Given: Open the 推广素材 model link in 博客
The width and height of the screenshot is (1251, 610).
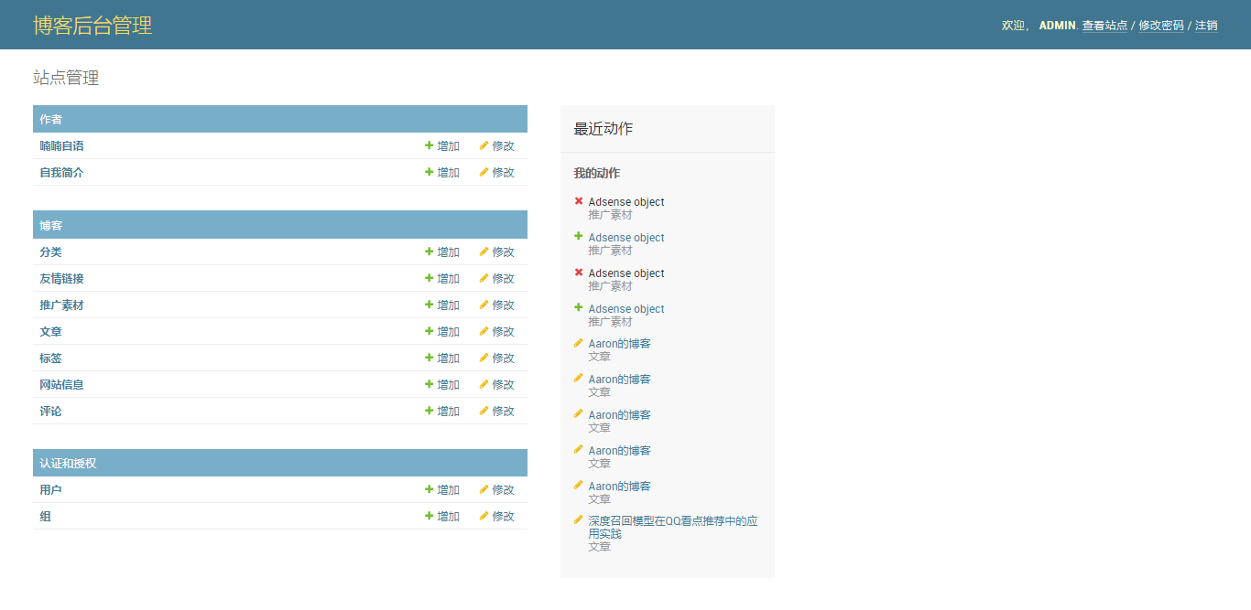Looking at the screenshot, I should [61, 305].
